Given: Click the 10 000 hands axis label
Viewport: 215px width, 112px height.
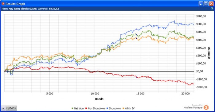Looking at the screenshot, I should click(95, 94).
